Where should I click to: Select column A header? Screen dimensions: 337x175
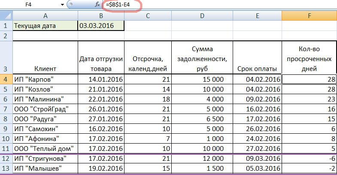point(45,15)
